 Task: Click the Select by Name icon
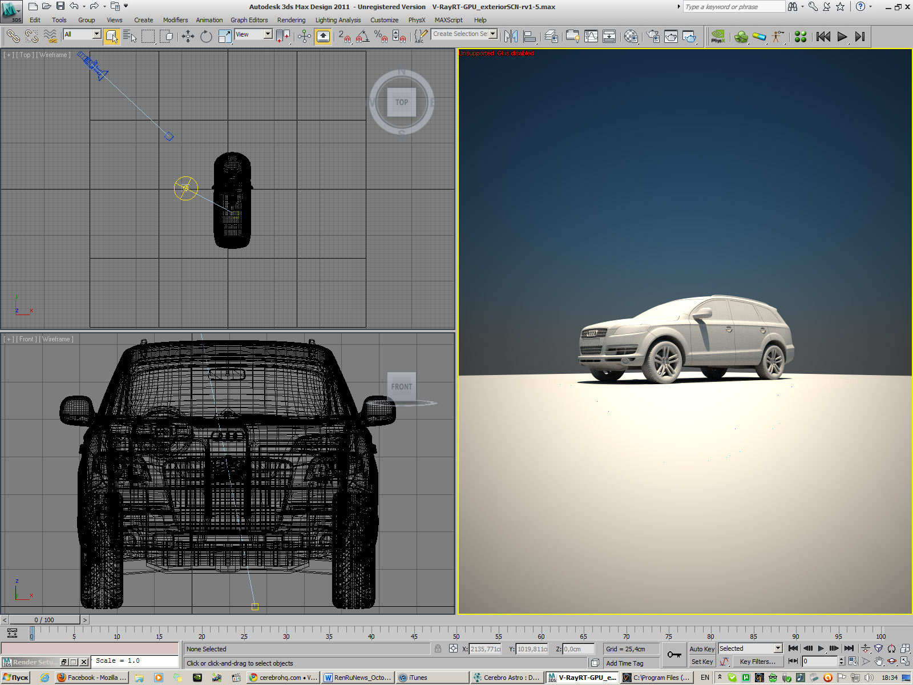point(130,37)
